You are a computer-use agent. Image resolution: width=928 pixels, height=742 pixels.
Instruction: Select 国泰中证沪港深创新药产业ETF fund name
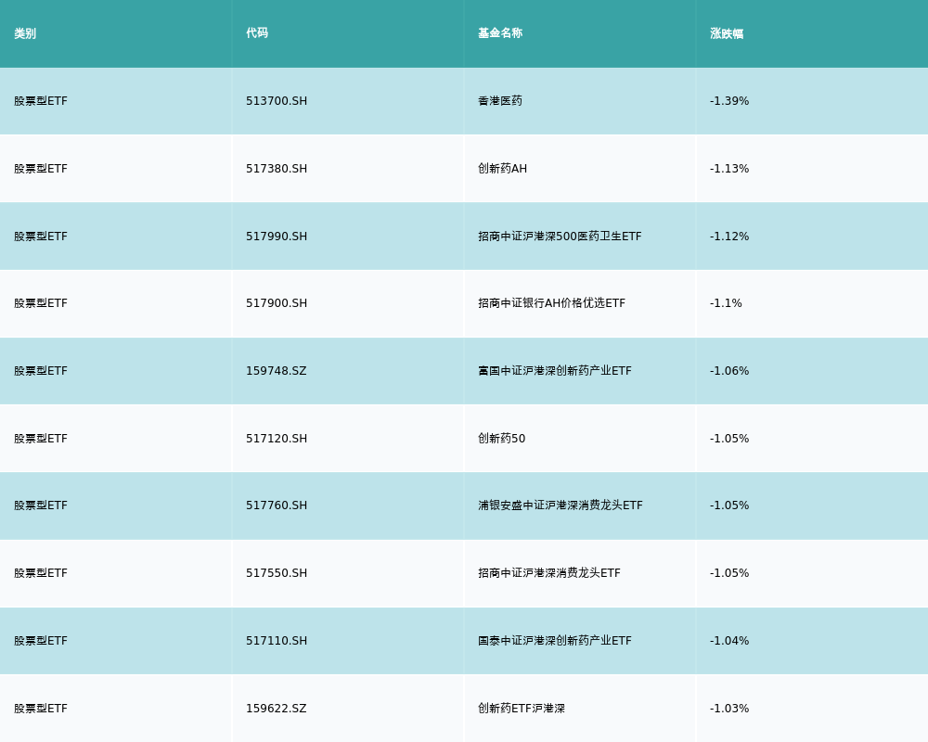pyautogui.click(x=555, y=641)
